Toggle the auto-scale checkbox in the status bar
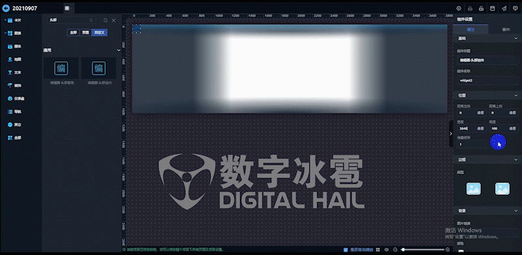 pos(346,250)
